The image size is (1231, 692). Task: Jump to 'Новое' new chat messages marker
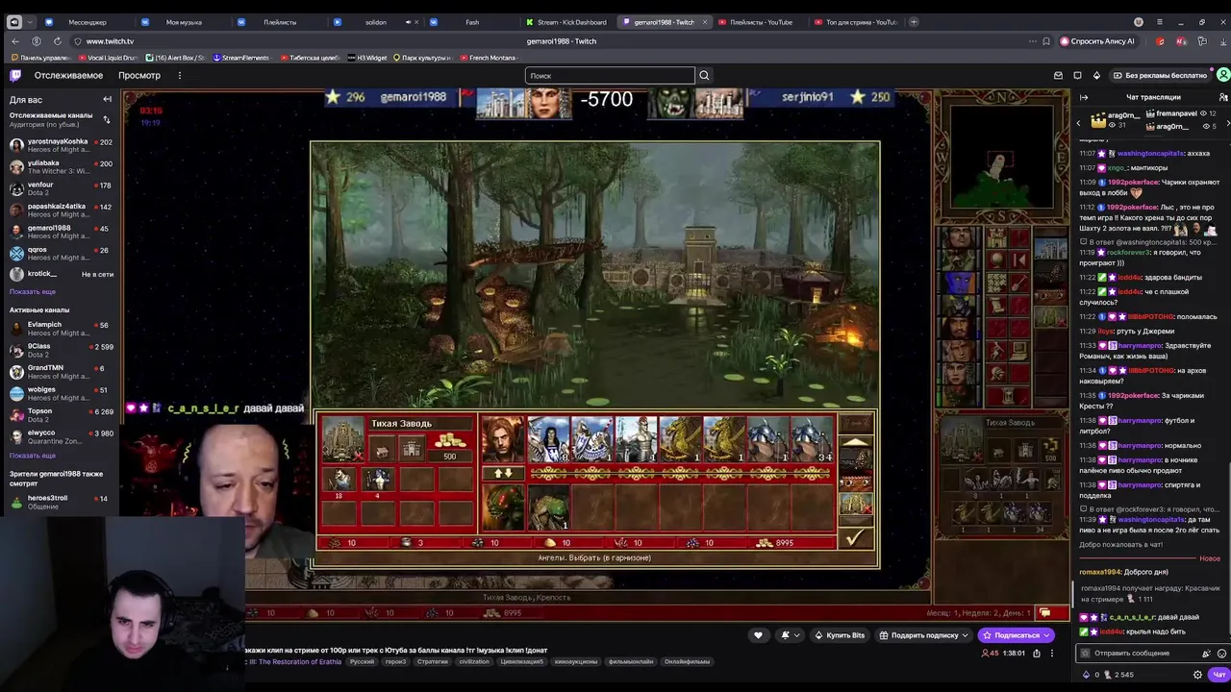point(1210,558)
